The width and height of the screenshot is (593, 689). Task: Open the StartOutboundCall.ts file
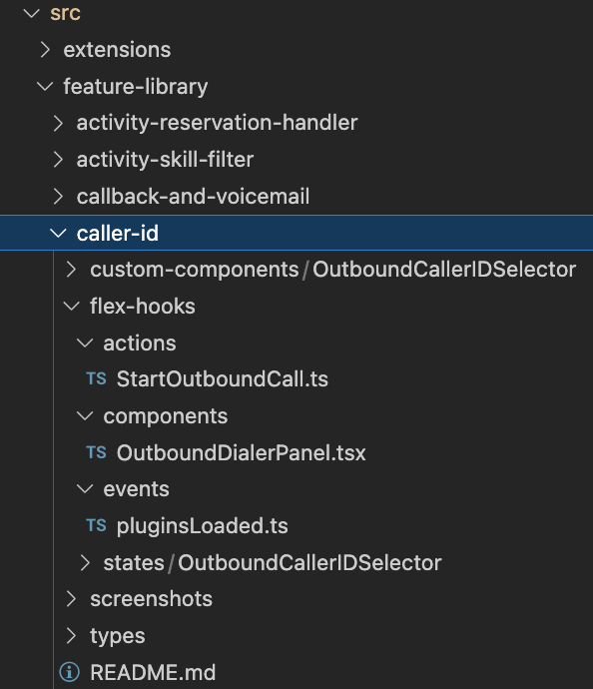[223, 379]
